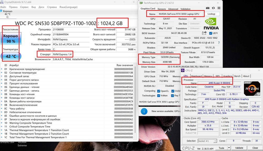Select the CPU tab in CPU-Z
This screenshot has height=151, width=263.
[x=186, y=76]
